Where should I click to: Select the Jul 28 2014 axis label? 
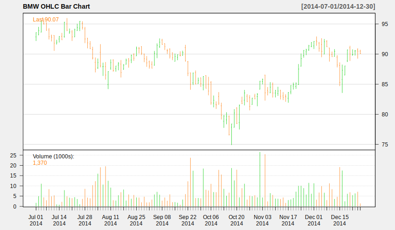click(x=85, y=220)
